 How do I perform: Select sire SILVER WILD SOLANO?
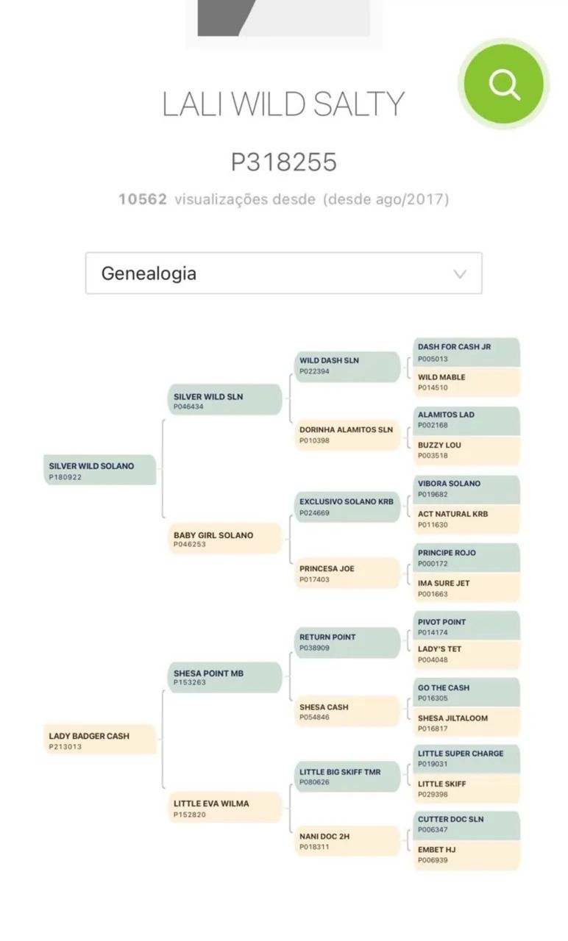pyautogui.click(x=99, y=470)
